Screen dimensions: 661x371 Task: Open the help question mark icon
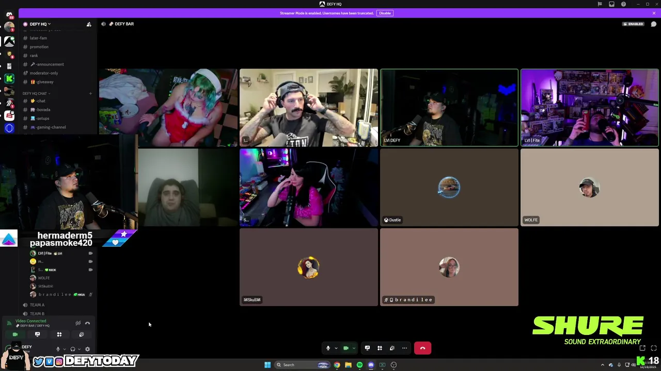click(623, 4)
